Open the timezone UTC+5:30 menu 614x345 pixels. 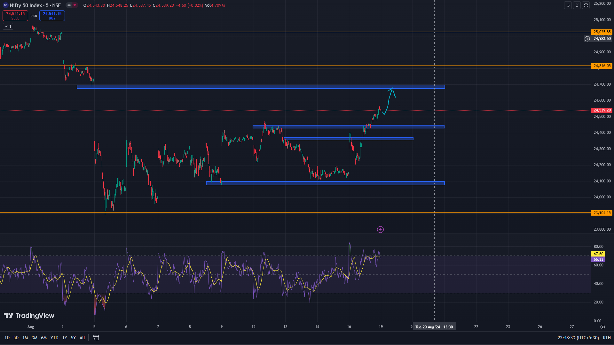coord(578,338)
